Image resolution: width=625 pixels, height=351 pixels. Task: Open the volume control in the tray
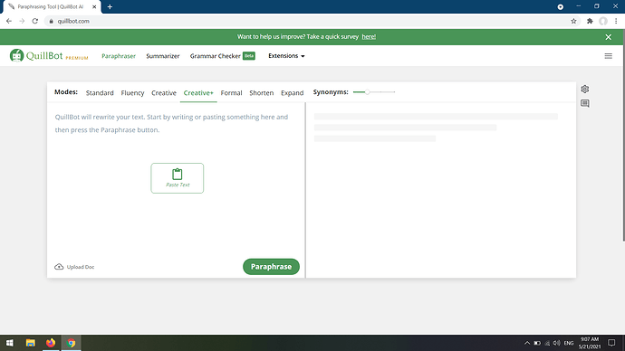tap(557, 343)
